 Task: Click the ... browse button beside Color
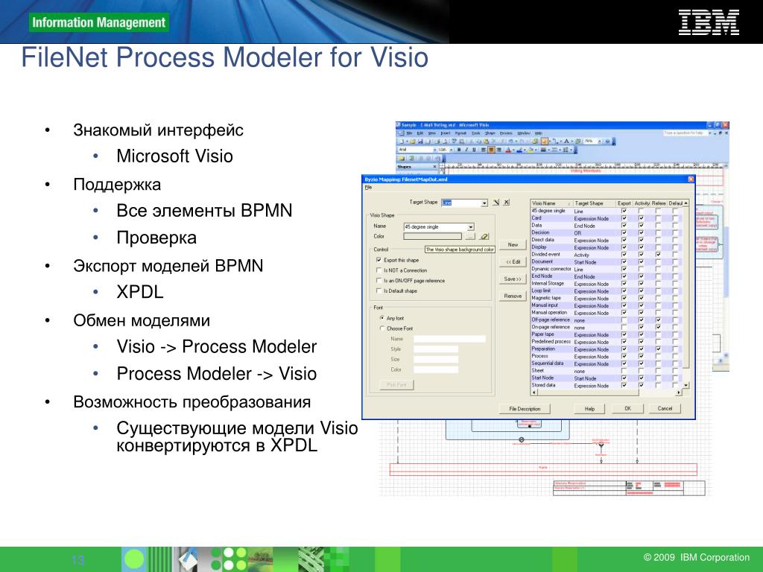point(469,236)
